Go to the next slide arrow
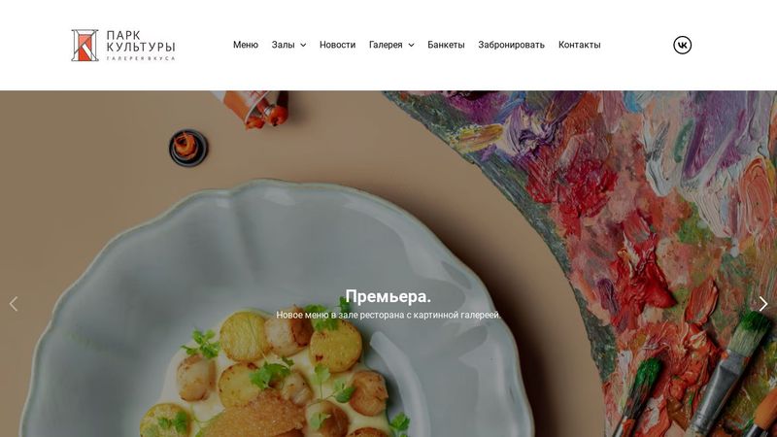 point(763,304)
